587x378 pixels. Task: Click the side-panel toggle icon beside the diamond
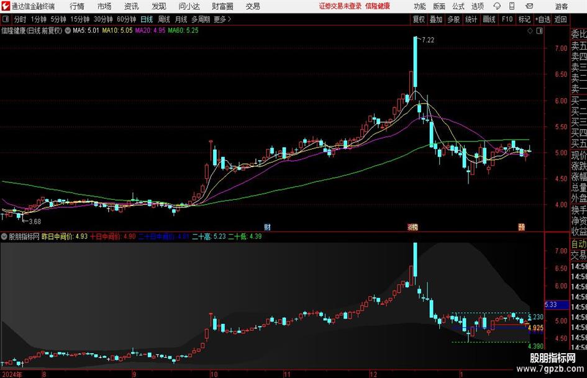pyautogui.click(x=539, y=31)
